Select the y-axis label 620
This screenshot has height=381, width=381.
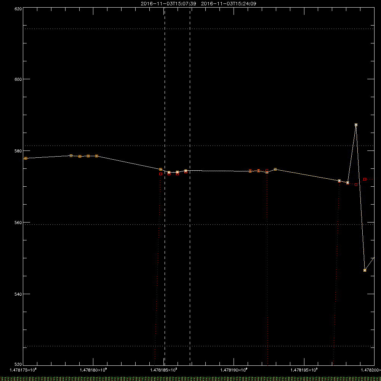[x=18, y=9]
